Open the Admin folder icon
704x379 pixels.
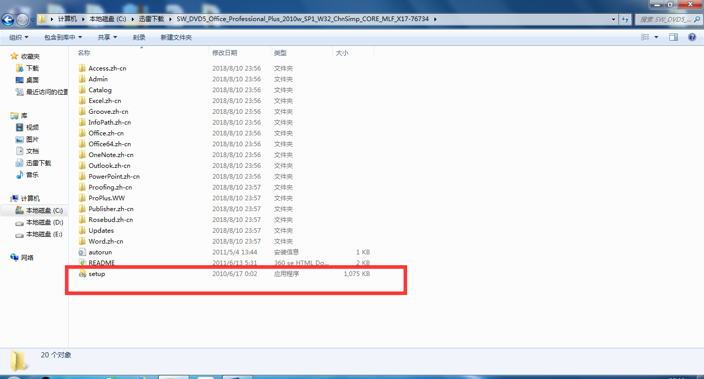point(82,79)
